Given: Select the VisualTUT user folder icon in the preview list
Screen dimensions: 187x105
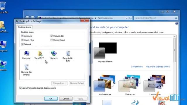Looking at the screenshot, I should coord(40,55).
